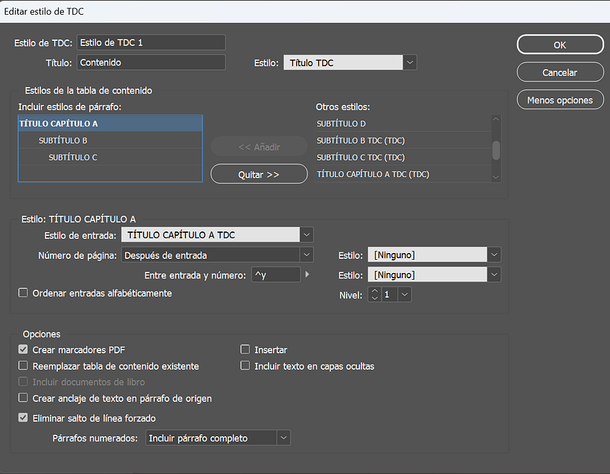This screenshot has width=610, height=474.
Task: Select SUBTÍTULO B in included styles
Action: [x=110, y=141]
